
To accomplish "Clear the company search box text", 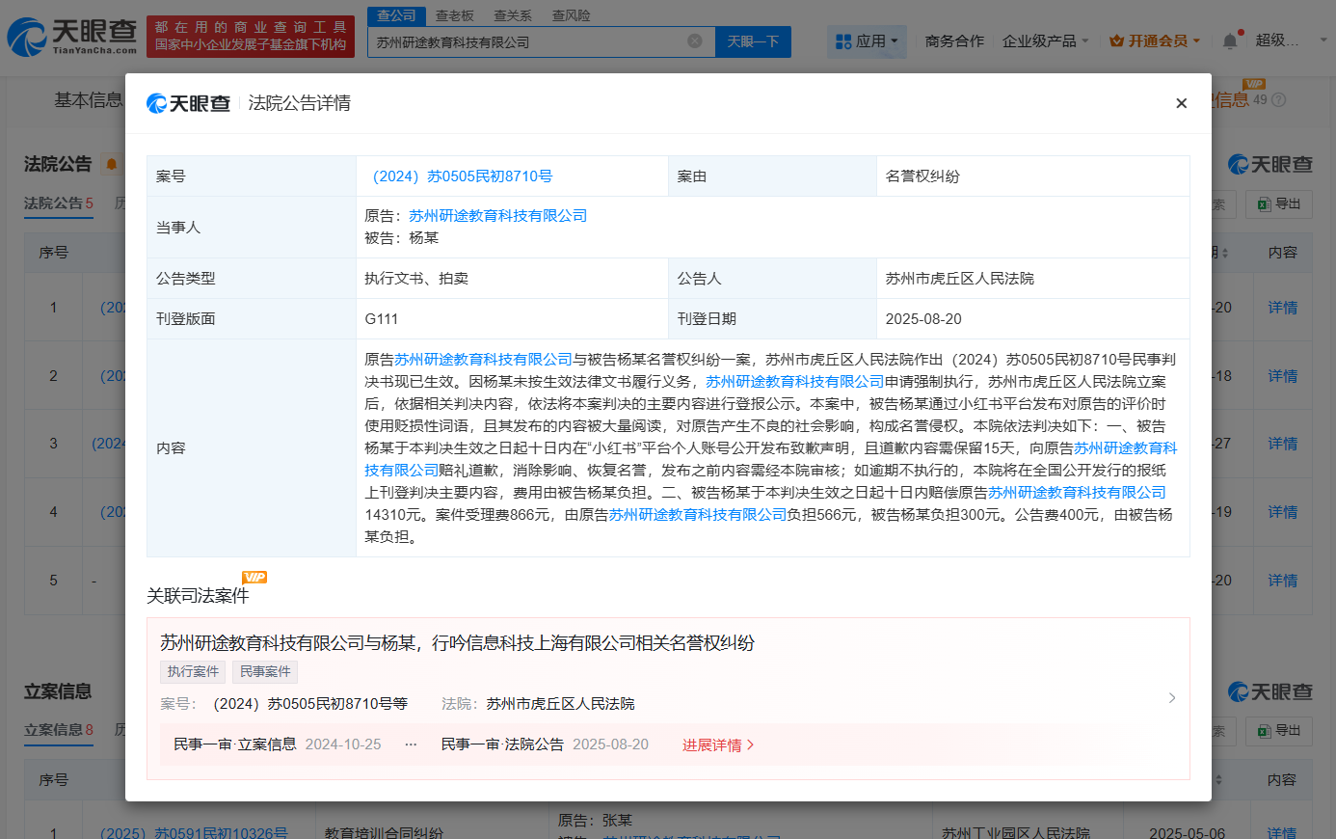I will click(x=694, y=41).
